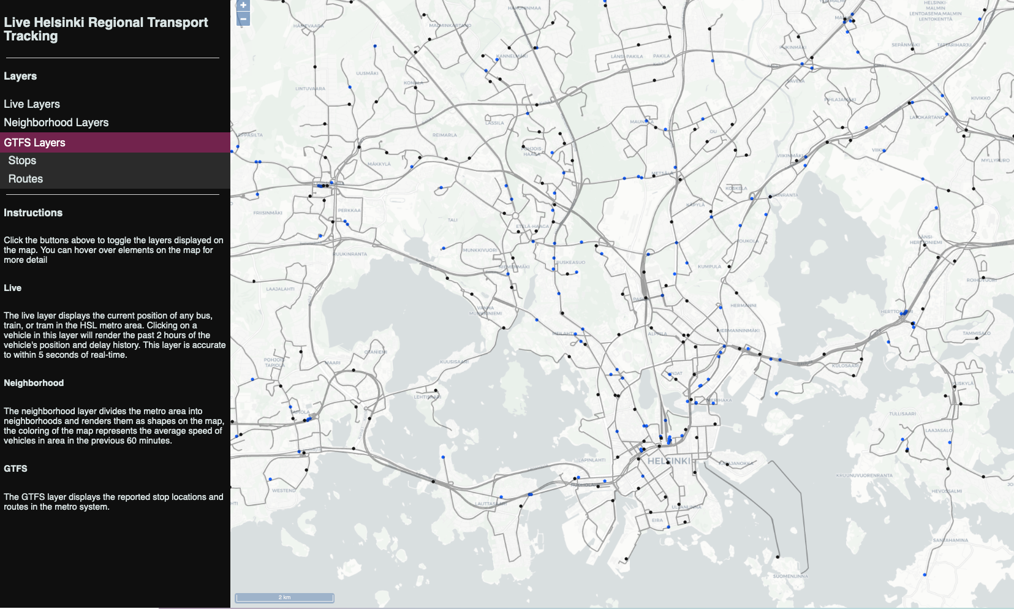Screen dimensions: 1014x609
Task: Click the TULLISAARI map label
Action: [902, 414]
